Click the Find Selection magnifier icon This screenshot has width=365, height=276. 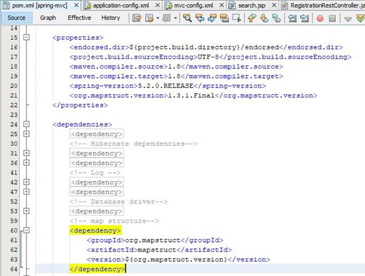tap(187, 18)
